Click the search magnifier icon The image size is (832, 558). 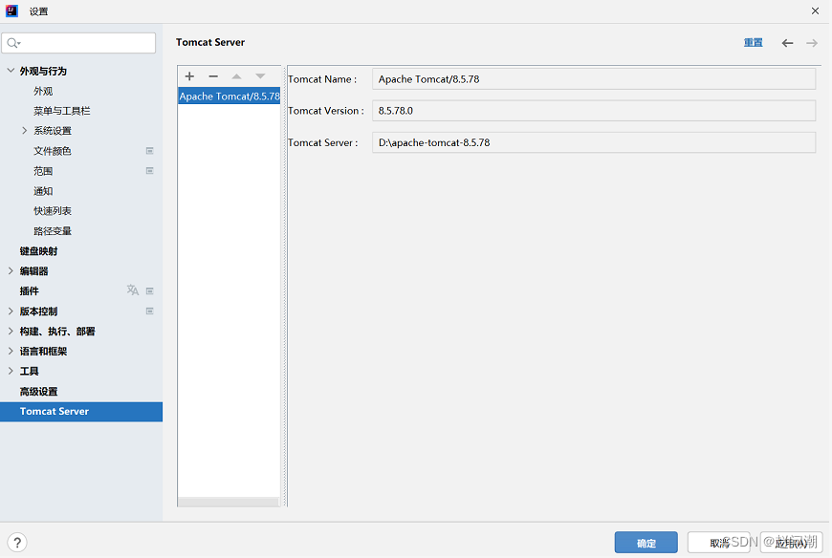(x=13, y=43)
